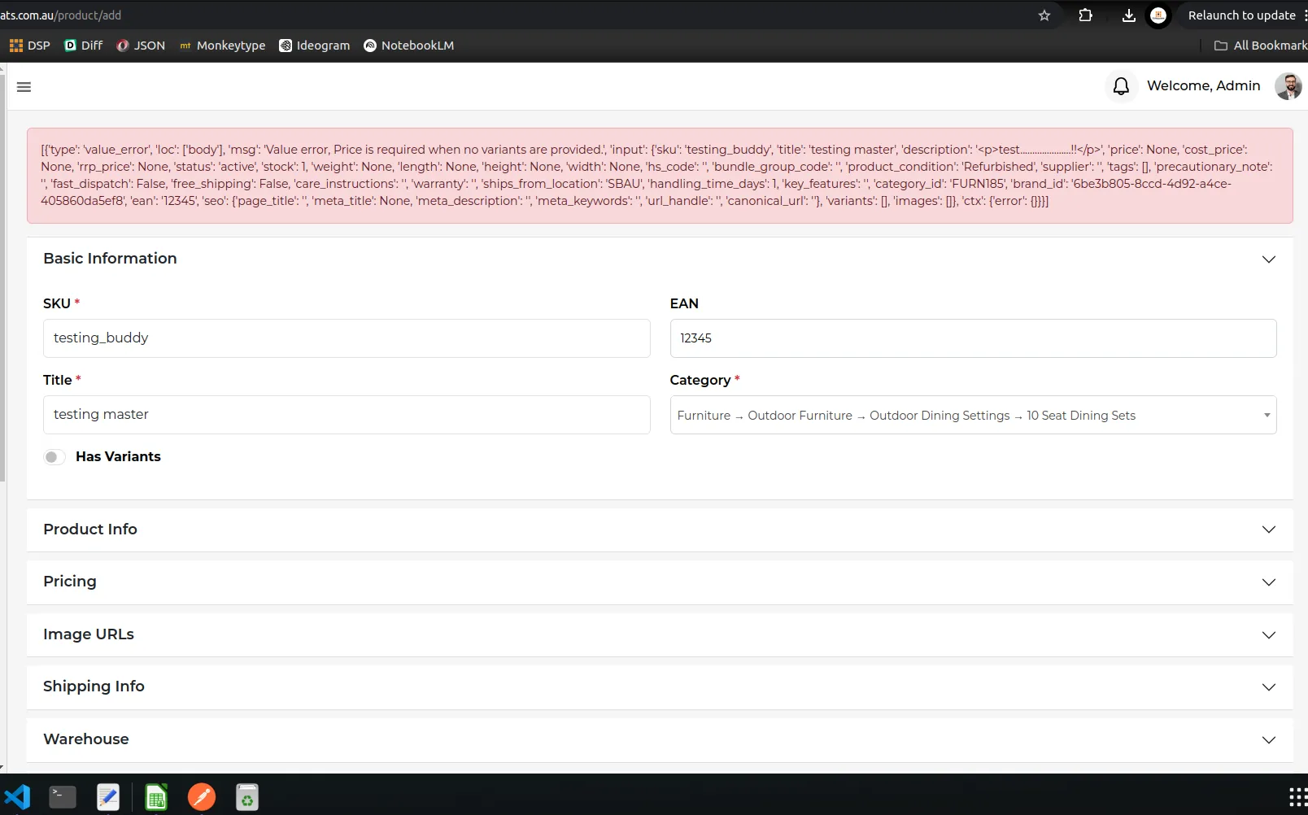Expand the Image URLs section
Screen dimensions: 1308x815
(659, 634)
